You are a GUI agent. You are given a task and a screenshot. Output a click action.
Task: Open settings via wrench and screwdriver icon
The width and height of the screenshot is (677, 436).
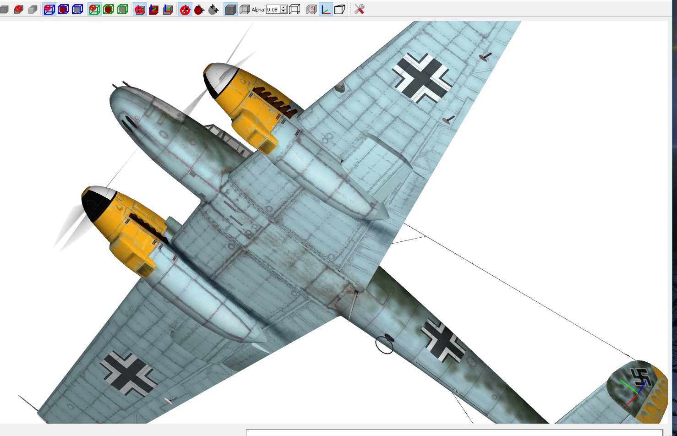pyautogui.click(x=360, y=9)
